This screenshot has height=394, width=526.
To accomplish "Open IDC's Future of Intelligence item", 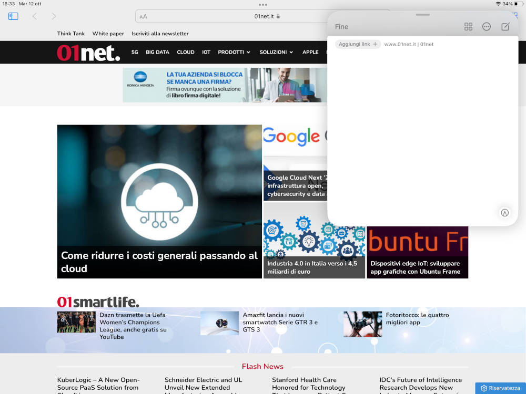I will coord(421,385).
